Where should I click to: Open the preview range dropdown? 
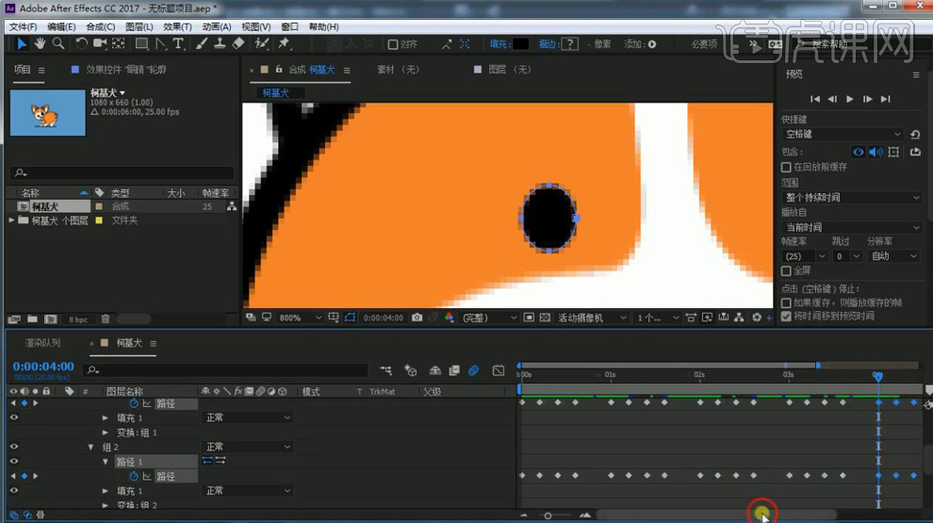pyautogui.click(x=852, y=198)
